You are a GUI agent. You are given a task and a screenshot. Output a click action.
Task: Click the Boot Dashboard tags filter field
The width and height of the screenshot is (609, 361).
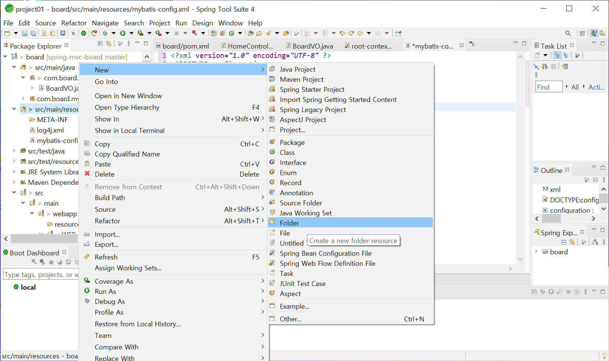(x=41, y=274)
